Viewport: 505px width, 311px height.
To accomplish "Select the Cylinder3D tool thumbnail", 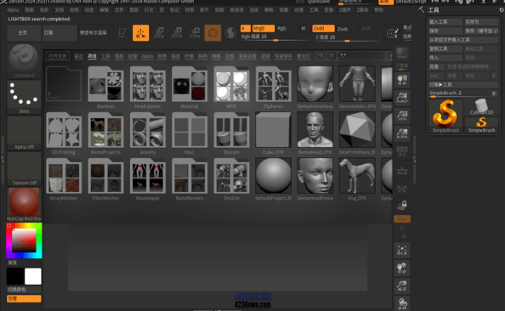I will [x=481, y=107].
